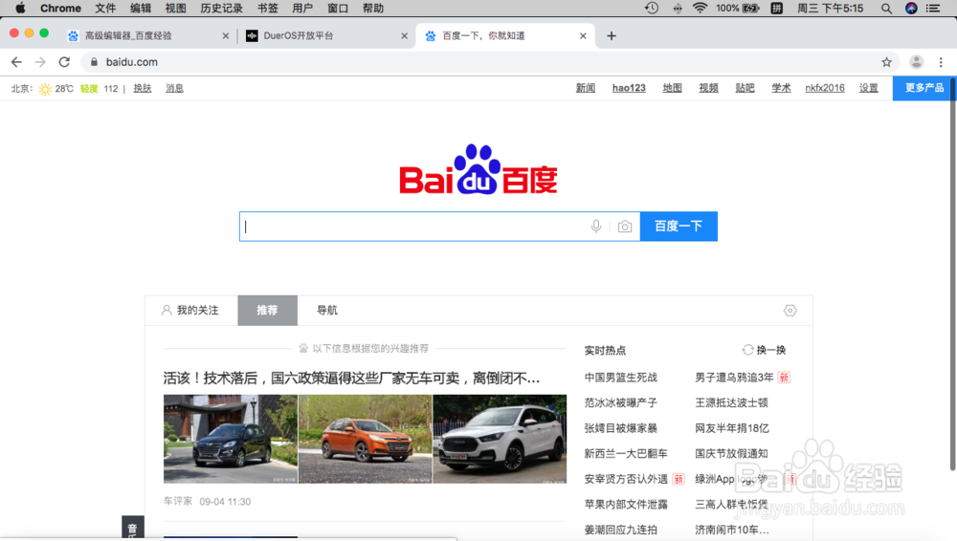
Task: Open image search with camera icon
Action: (624, 227)
